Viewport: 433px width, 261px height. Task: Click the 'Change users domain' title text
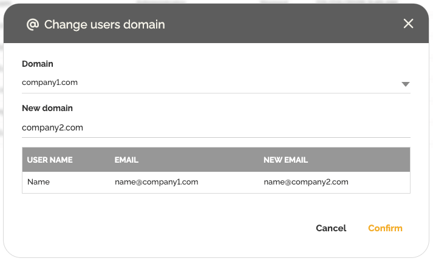[x=104, y=24]
